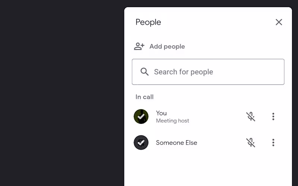Screen dimensions: 298x186
Task: Open more options for You
Action: point(273,117)
